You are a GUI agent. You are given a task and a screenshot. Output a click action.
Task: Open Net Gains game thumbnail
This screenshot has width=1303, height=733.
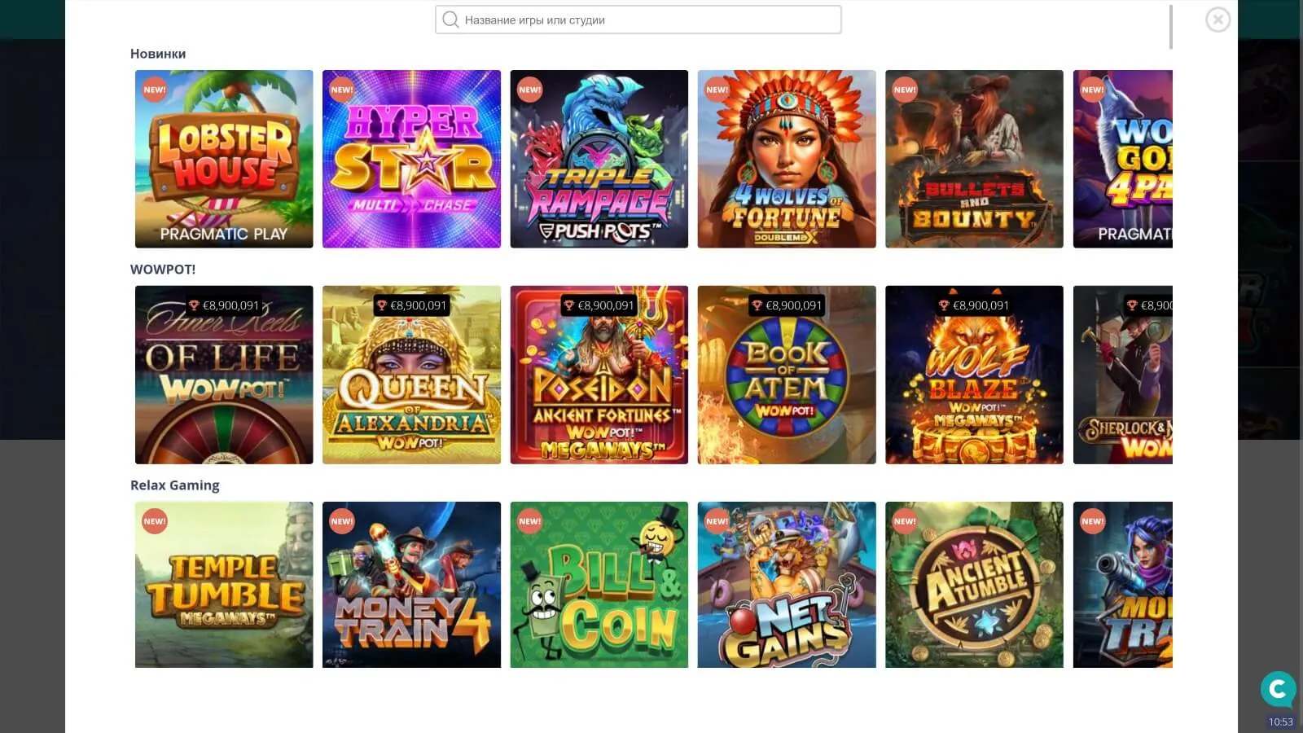click(787, 585)
